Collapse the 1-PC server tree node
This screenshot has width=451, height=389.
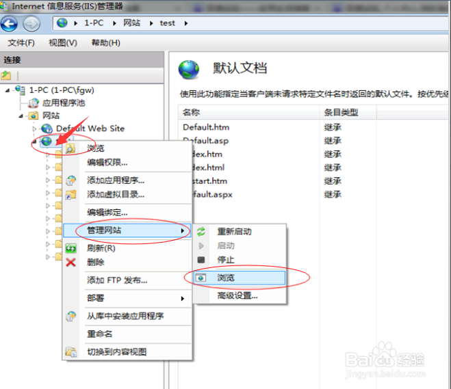point(8,90)
